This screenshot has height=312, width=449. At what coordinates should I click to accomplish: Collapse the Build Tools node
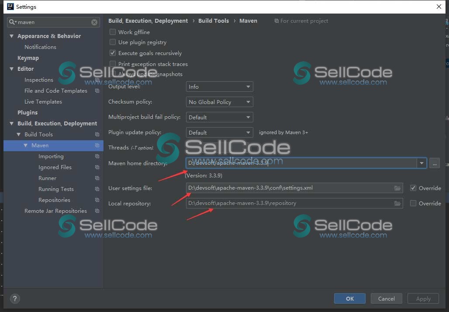point(19,134)
